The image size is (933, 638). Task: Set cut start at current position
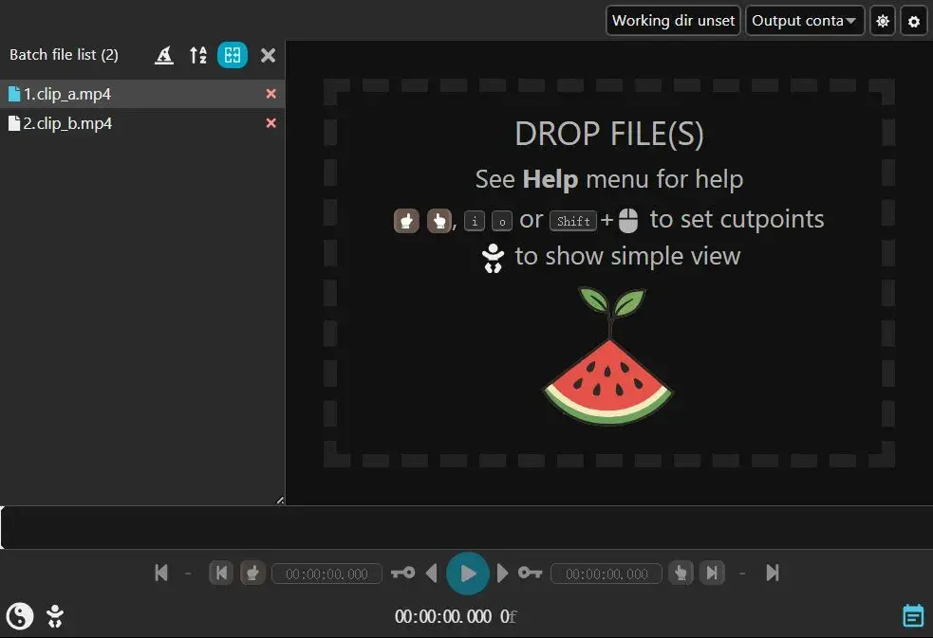coord(252,574)
